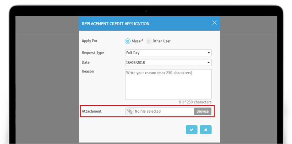Focus the Reason text area
Image resolution: width=292 pixels, height=144 pixels.
[x=168, y=84]
